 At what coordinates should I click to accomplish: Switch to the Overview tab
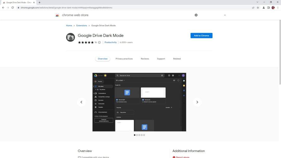[x=103, y=59]
